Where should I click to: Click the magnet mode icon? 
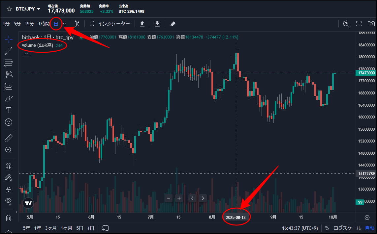[9, 166]
